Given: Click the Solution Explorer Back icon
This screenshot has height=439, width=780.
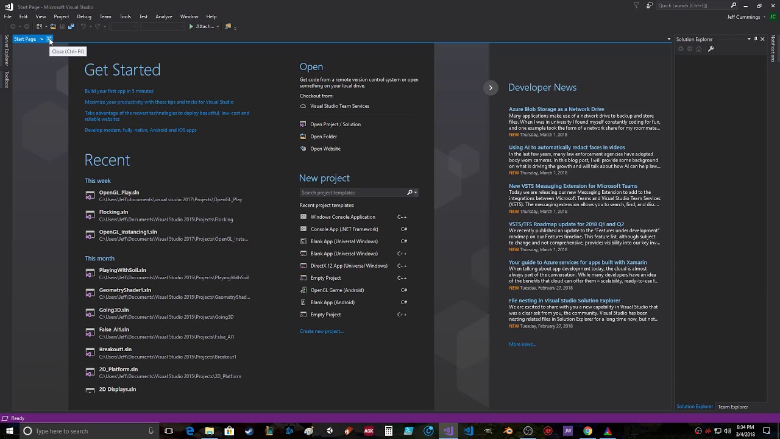Looking at the screenshot, I should click(681, 49).
